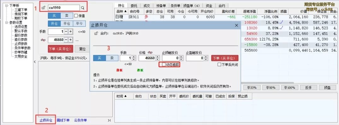
Task: Click 平100% button
Action: click(x=289, y=88)
